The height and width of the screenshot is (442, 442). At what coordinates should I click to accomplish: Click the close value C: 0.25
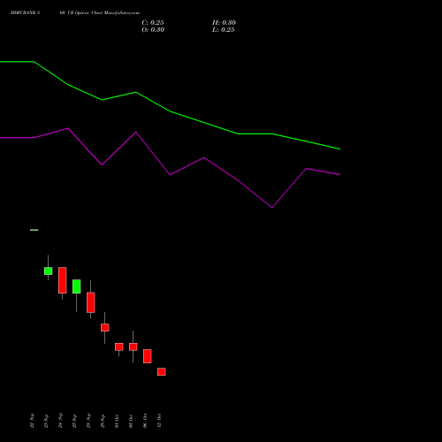(153, 23)
